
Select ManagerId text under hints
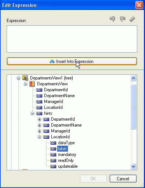[61, 131]
